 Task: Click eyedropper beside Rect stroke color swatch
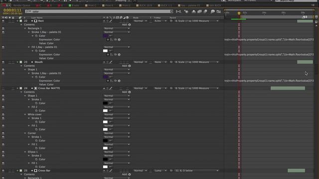(x=111, y=36)
